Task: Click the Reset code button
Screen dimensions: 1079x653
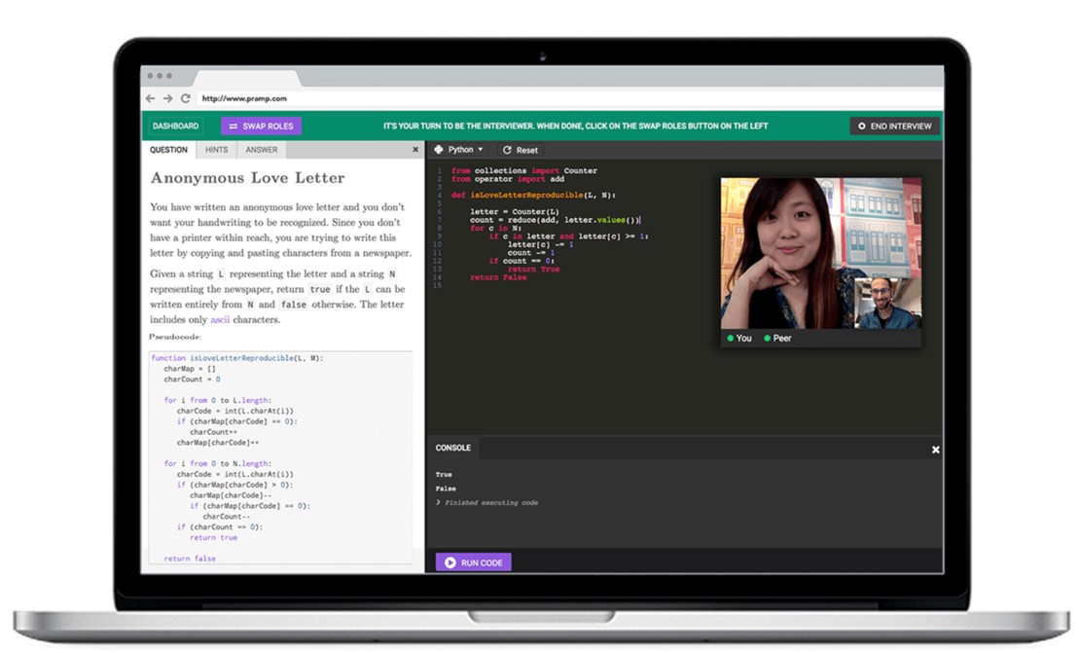Action: [x=521, y=150]
